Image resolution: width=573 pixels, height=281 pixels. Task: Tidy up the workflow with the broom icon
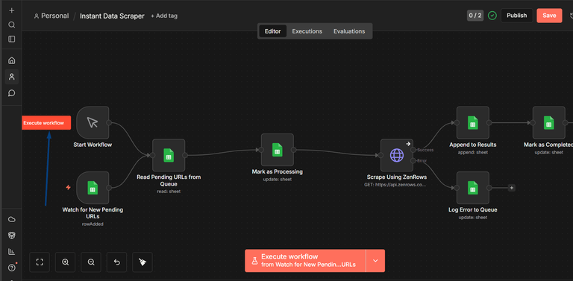tap(143, 262)
